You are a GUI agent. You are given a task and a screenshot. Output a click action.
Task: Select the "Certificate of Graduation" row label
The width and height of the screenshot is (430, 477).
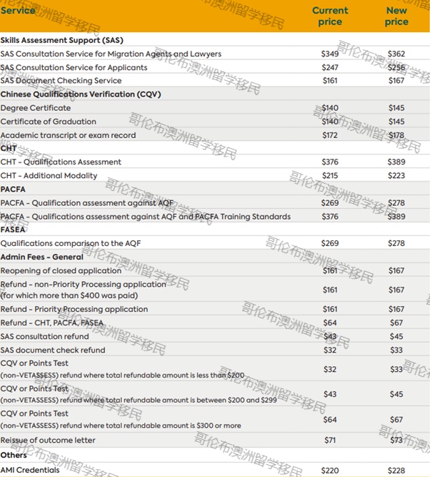coord(49,122)
